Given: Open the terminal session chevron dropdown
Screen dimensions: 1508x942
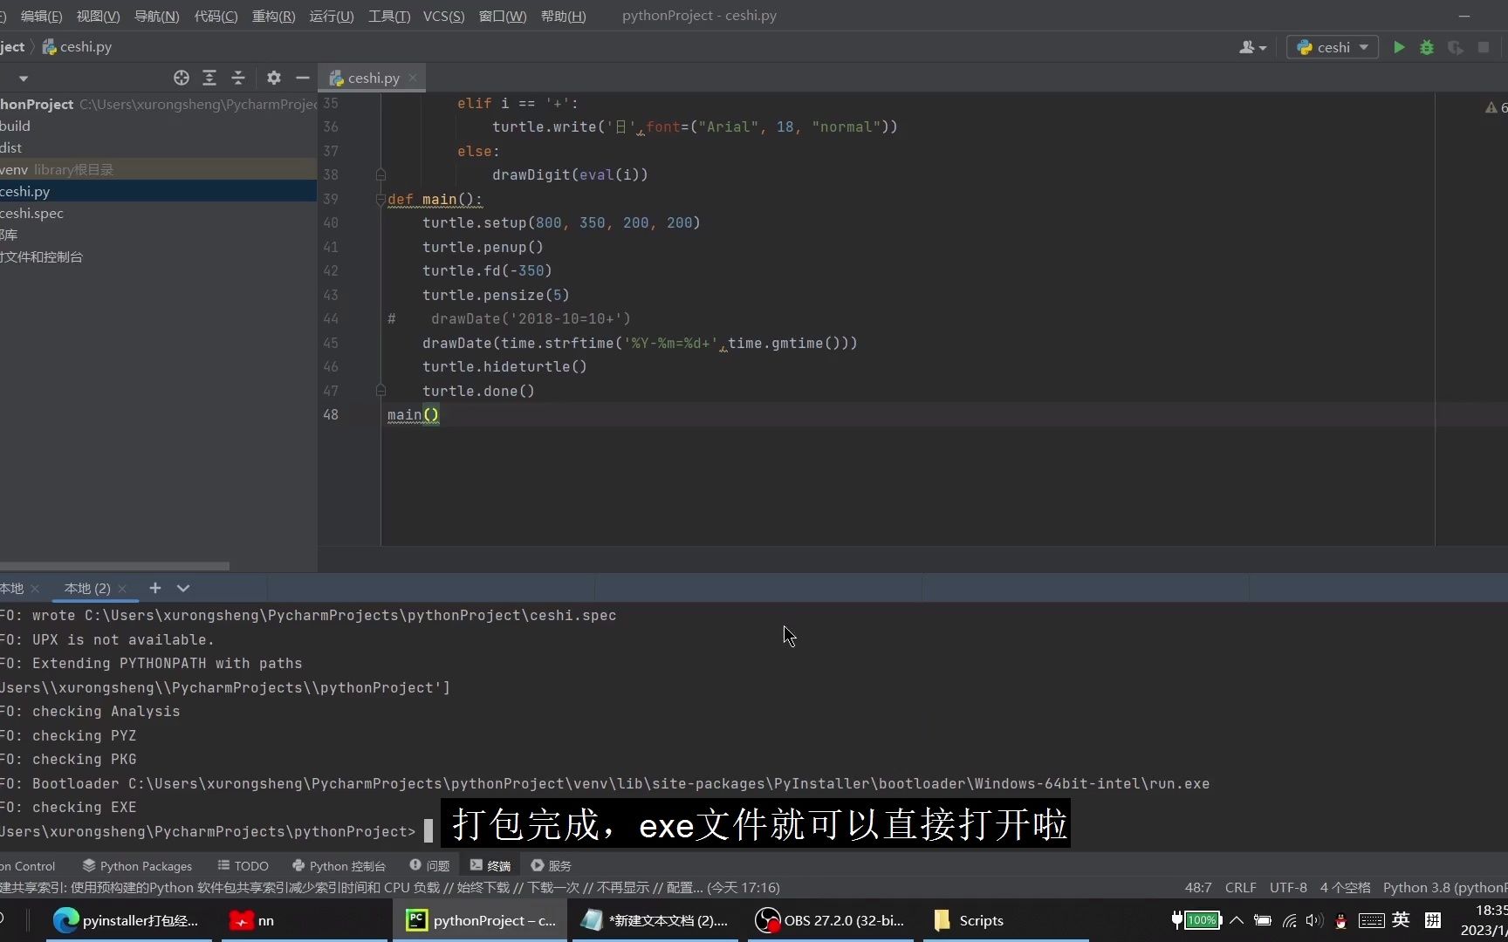Looking at the screenshot, I should 183,589.
